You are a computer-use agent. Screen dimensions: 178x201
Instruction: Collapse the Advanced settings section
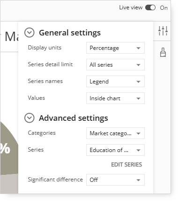30,118
